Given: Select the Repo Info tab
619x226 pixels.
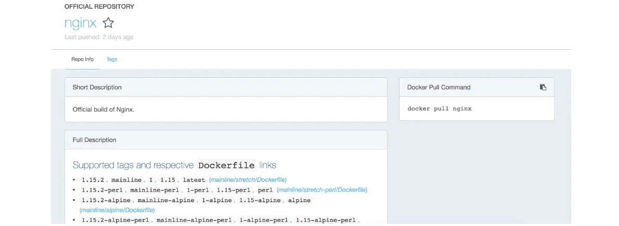Looking at the screenshot, I should [x=83, y=60].
